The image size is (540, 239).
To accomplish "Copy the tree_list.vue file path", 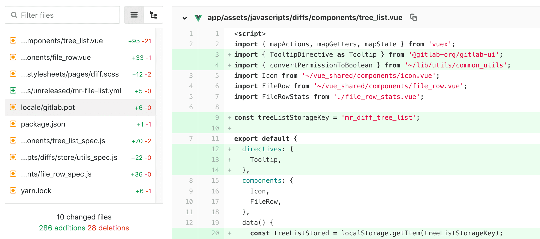I will click(x=413, y=17).
